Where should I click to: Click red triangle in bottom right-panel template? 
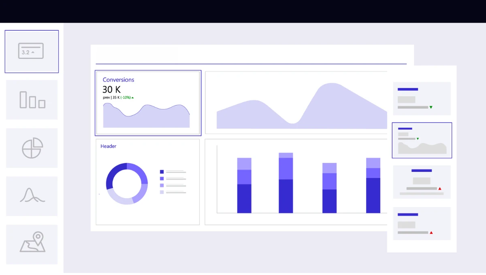[431, 233]
